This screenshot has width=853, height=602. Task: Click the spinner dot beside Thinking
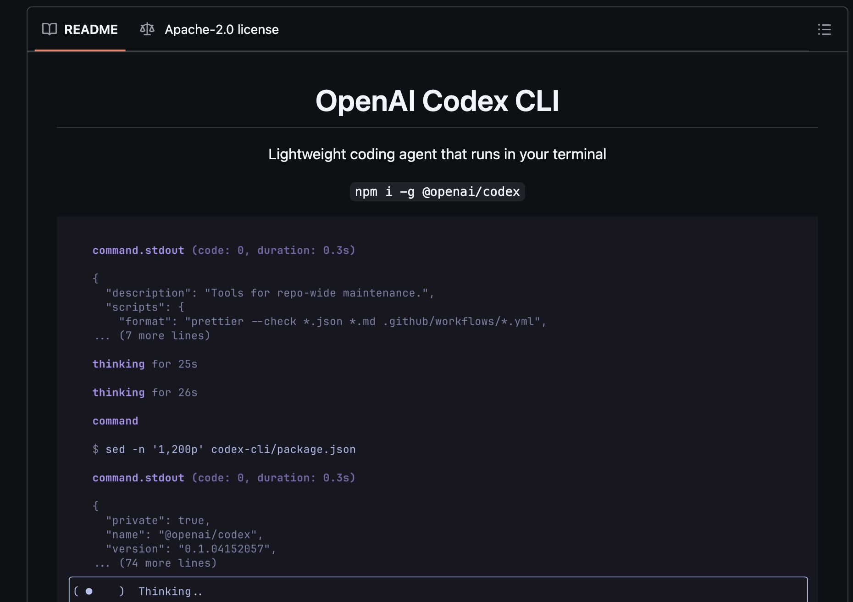click(89, 591)
